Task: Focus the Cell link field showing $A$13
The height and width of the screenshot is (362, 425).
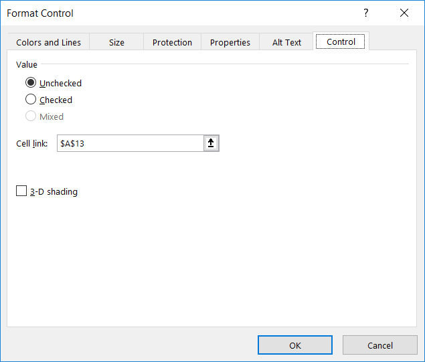Action: [x=130, y=143]
